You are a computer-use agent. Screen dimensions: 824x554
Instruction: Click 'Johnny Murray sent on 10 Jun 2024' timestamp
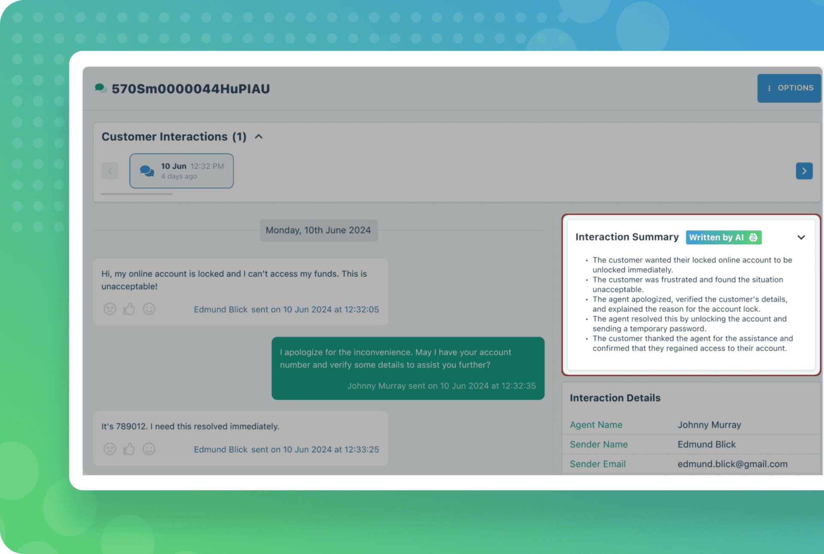pyautogui.click(x=442, y=386)
